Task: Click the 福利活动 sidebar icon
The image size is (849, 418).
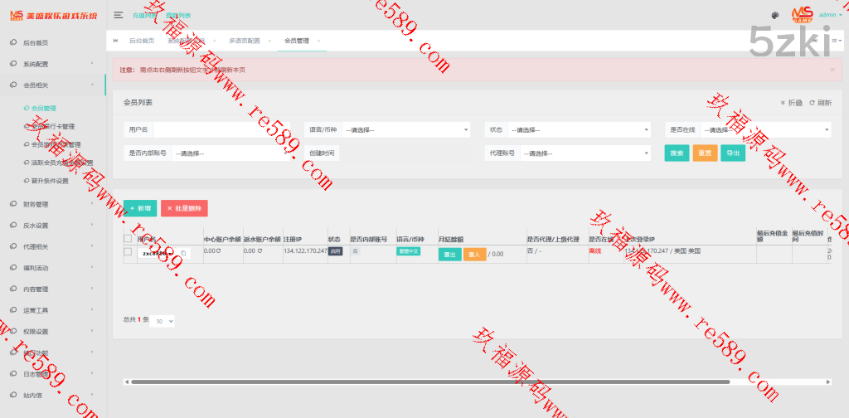Action: pos(13,268)
